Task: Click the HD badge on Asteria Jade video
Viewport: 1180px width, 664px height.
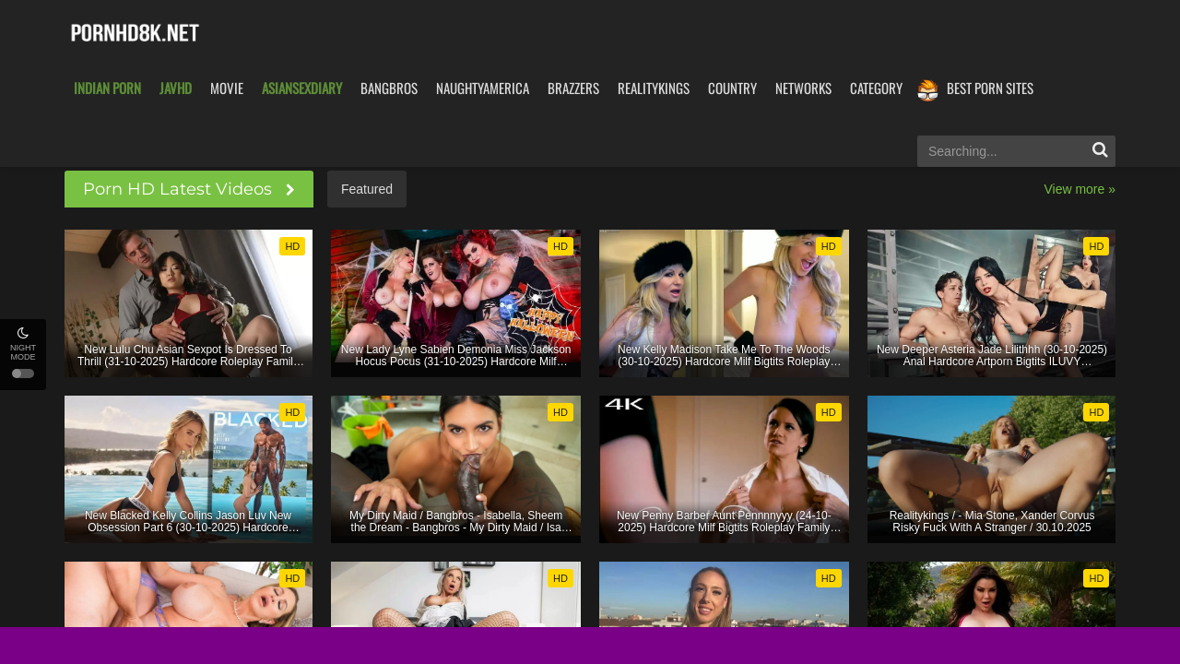Action: pyautogui.click(x=1096, y=246)
